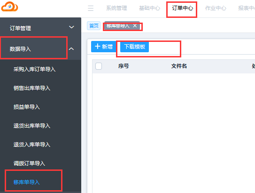Open 损益单导入 sidebar item
This screenshot has height=193, width=255.
(27, 107)
